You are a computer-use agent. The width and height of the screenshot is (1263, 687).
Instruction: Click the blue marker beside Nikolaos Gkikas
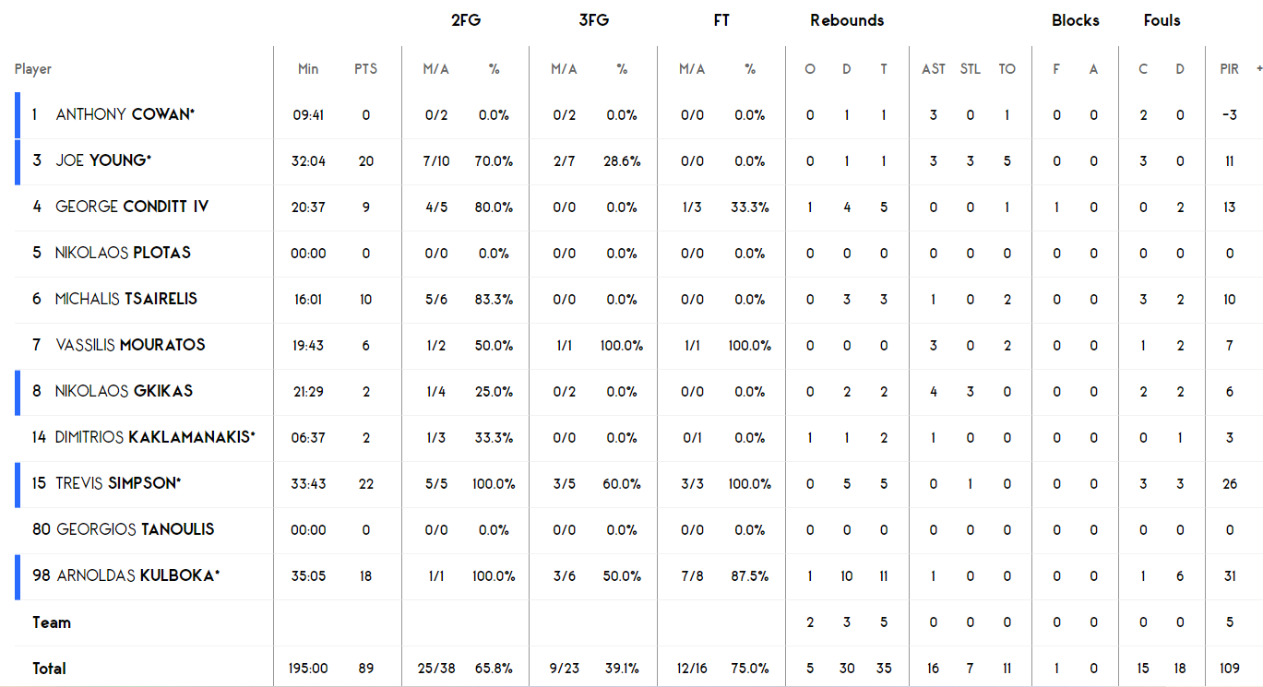tap(17, 391)
